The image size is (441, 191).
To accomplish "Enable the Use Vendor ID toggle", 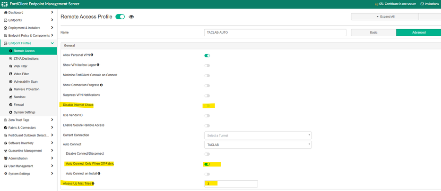I will [207, 116].
